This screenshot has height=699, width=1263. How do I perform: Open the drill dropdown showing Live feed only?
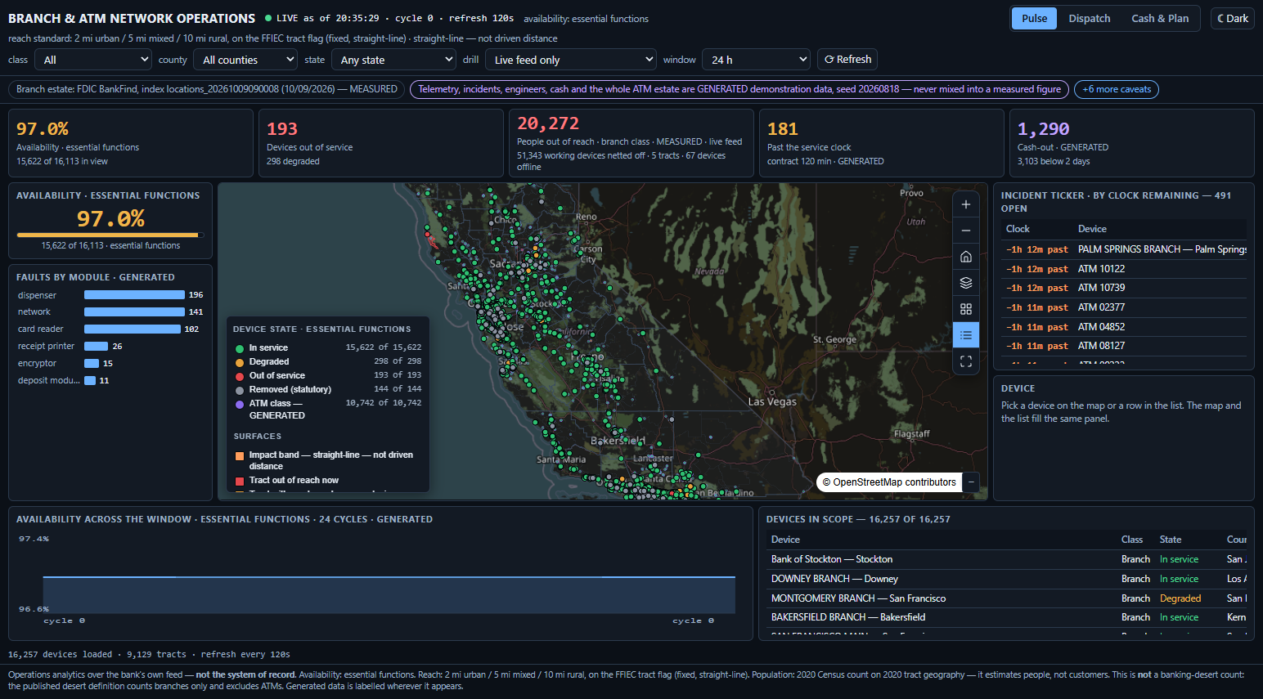571,60
